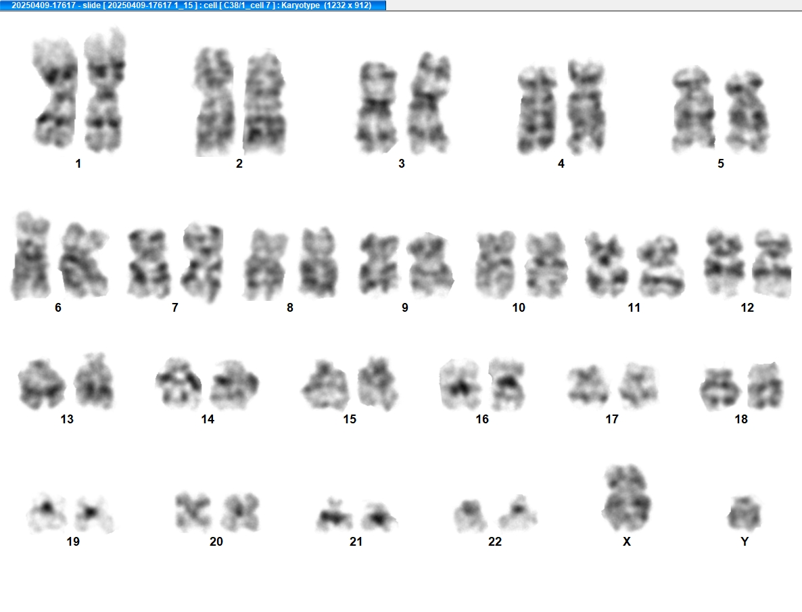Click the label '1' under first pair
This screenshot has height=612, width=802.
pyautogui.click(x=78, y=164)
